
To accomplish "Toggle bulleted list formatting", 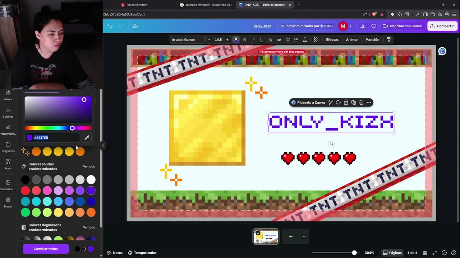I will pos(296,40).
